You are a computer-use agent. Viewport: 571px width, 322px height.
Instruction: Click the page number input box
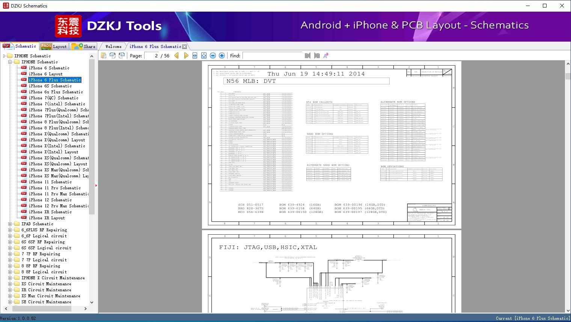[151, 55]
